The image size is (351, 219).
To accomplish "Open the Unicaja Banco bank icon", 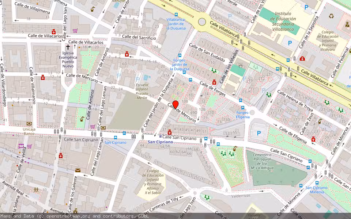I will (x=29, y=124).
